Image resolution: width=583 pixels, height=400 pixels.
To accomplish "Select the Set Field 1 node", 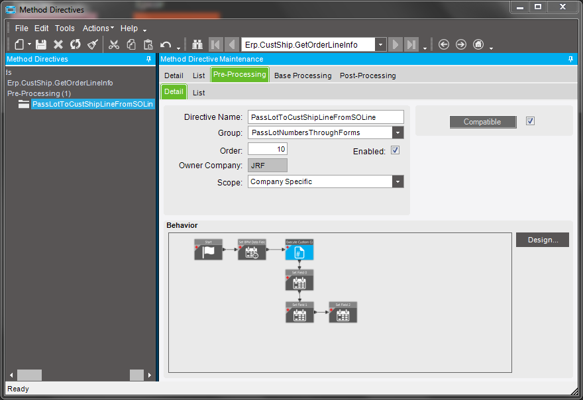I will [299, 312].
